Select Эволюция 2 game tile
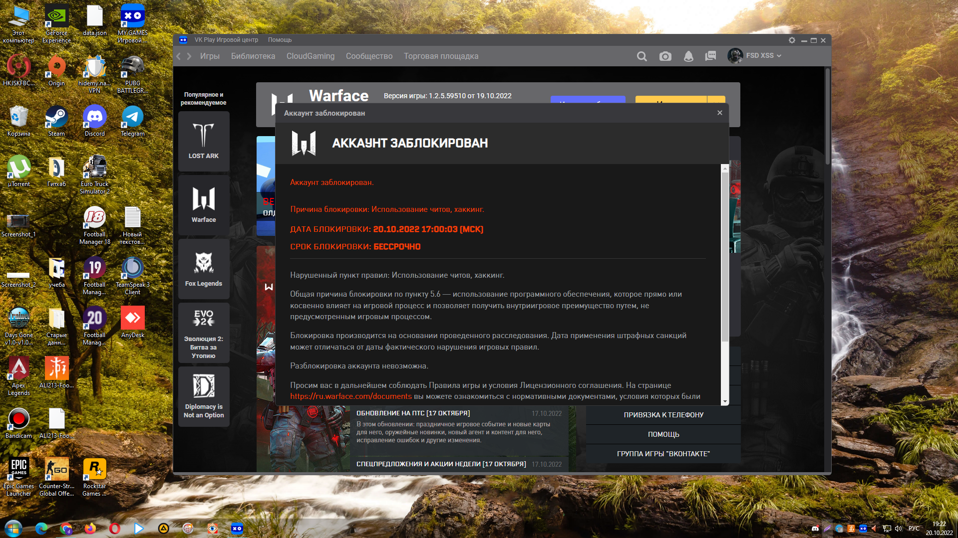The image size is (958, 538). [x=204, y=333]
